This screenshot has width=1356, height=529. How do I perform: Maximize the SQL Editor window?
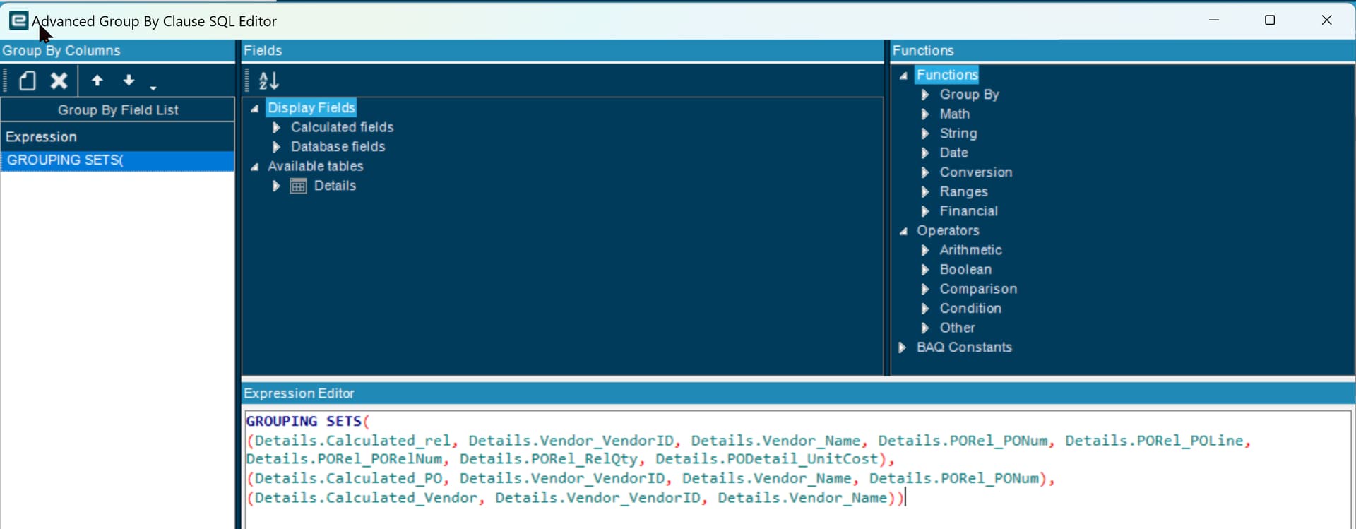click(x=1270, y=20)
